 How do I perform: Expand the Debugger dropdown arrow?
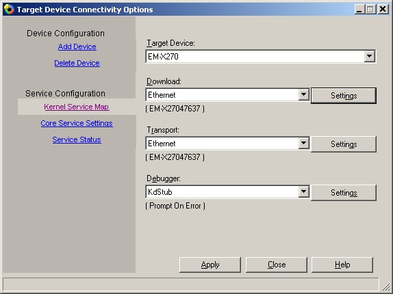coord(303,191)
